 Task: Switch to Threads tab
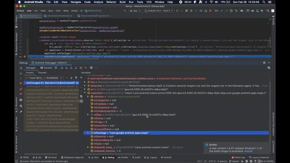[42, 73]
